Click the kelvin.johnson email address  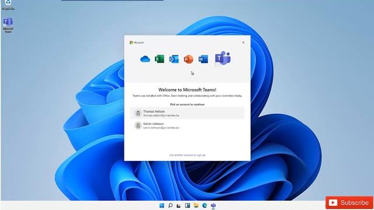pyautogui.click(x=161, y=128)
